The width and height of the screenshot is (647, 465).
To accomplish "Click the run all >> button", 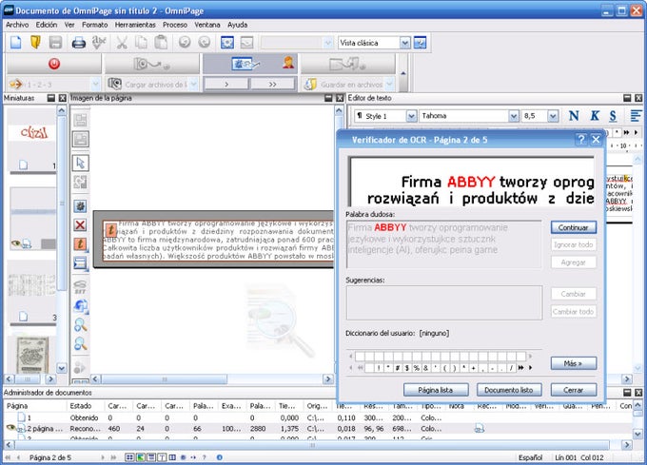I will point(273,84).
